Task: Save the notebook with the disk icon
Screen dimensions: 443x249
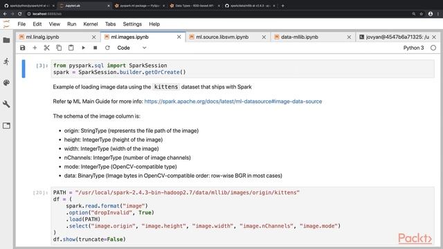Action: click(23, 48)
